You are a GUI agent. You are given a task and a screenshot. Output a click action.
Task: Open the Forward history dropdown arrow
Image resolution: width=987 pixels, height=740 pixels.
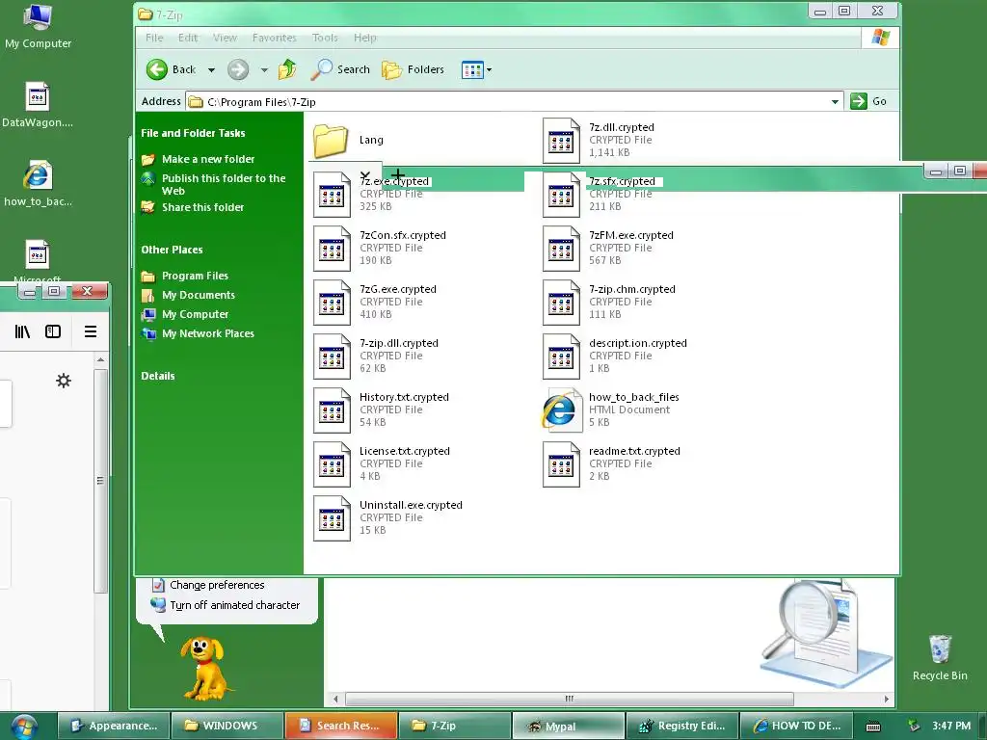(x=264, y=69)
